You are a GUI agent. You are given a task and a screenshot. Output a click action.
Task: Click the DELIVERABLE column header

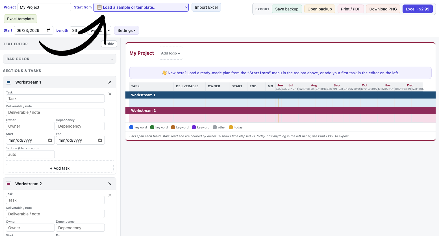[190, 86]
